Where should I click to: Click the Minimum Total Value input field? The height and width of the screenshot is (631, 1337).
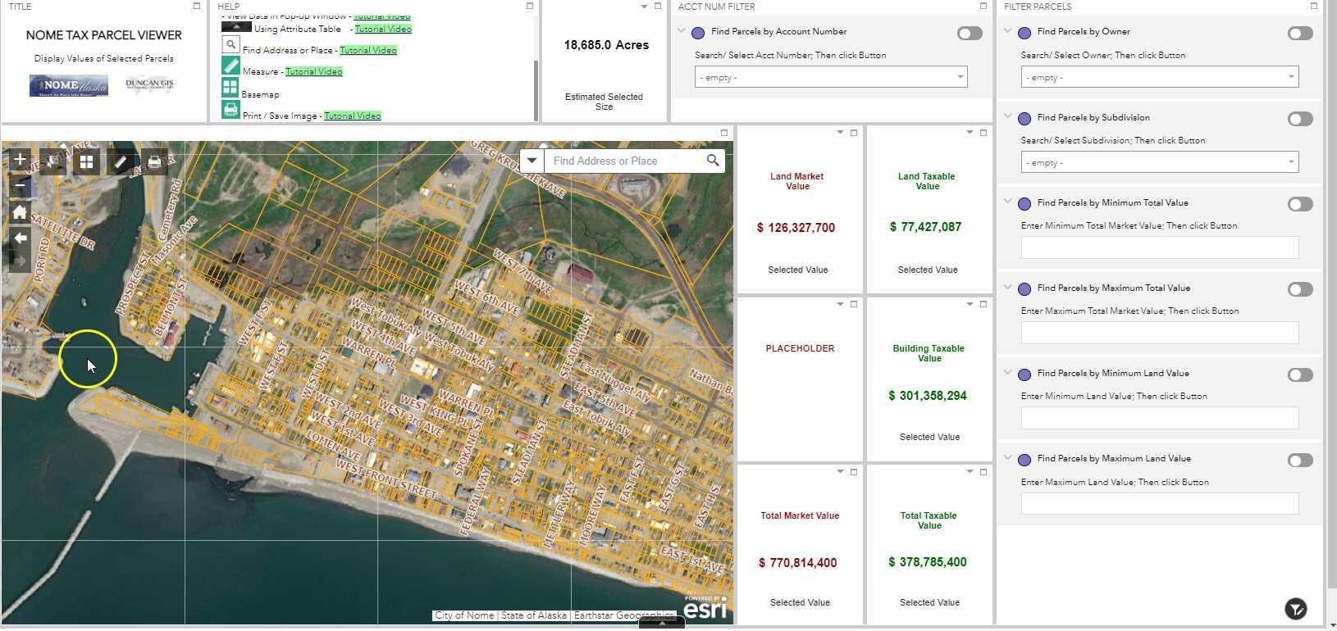pos(1159,247)
